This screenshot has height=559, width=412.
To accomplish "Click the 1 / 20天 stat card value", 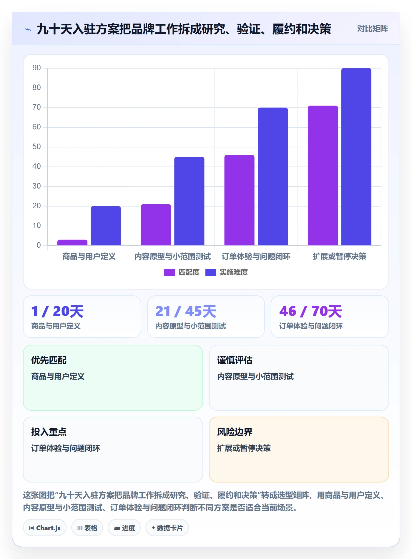I will click(x=57, y=311).
